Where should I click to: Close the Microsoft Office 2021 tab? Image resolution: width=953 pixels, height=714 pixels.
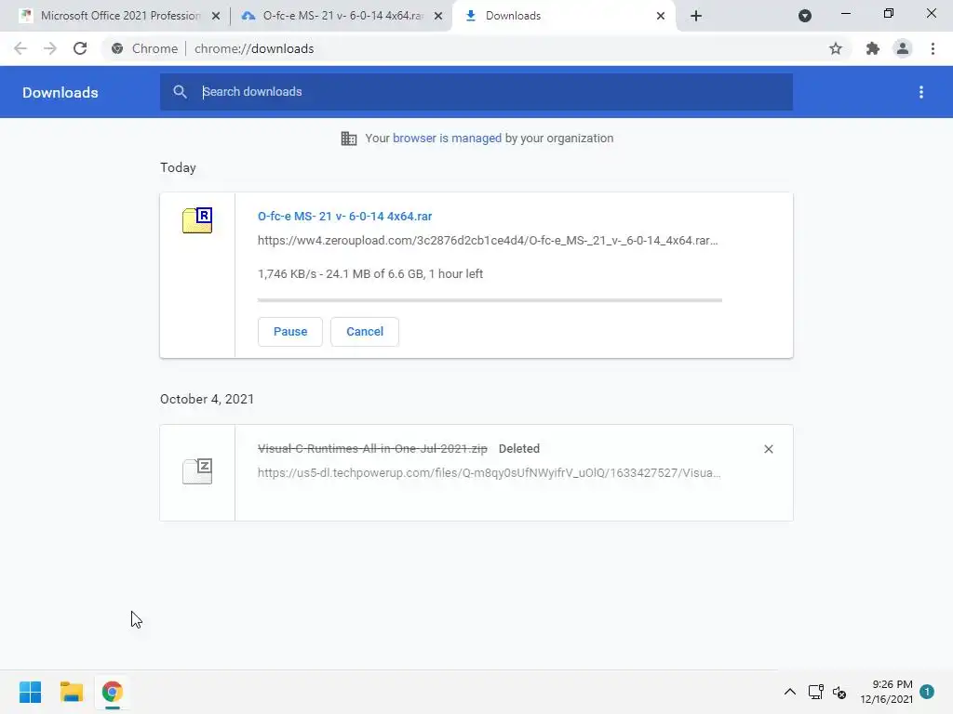coord(216,16)
